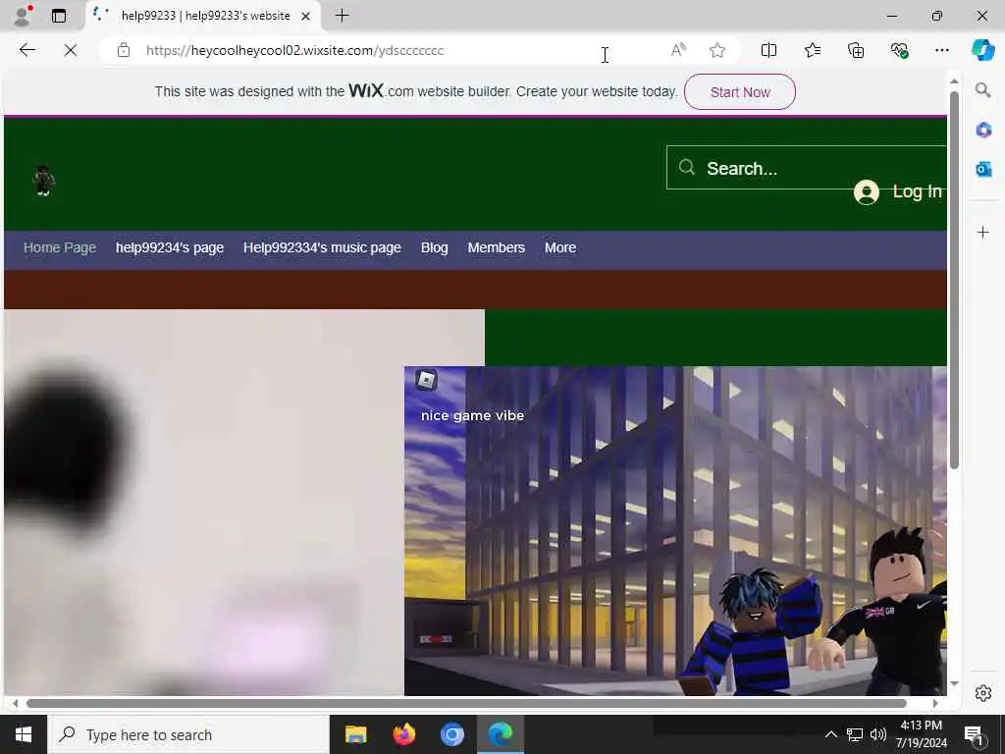Open the clock and calendar
Viewport: 1005px width, 754px height.
click(921, 734)
